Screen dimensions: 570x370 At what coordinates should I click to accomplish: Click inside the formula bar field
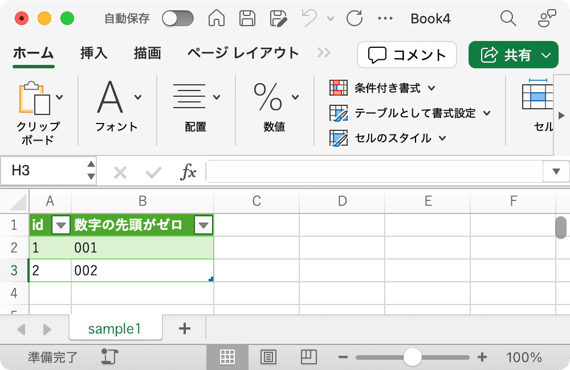[374, 171]
